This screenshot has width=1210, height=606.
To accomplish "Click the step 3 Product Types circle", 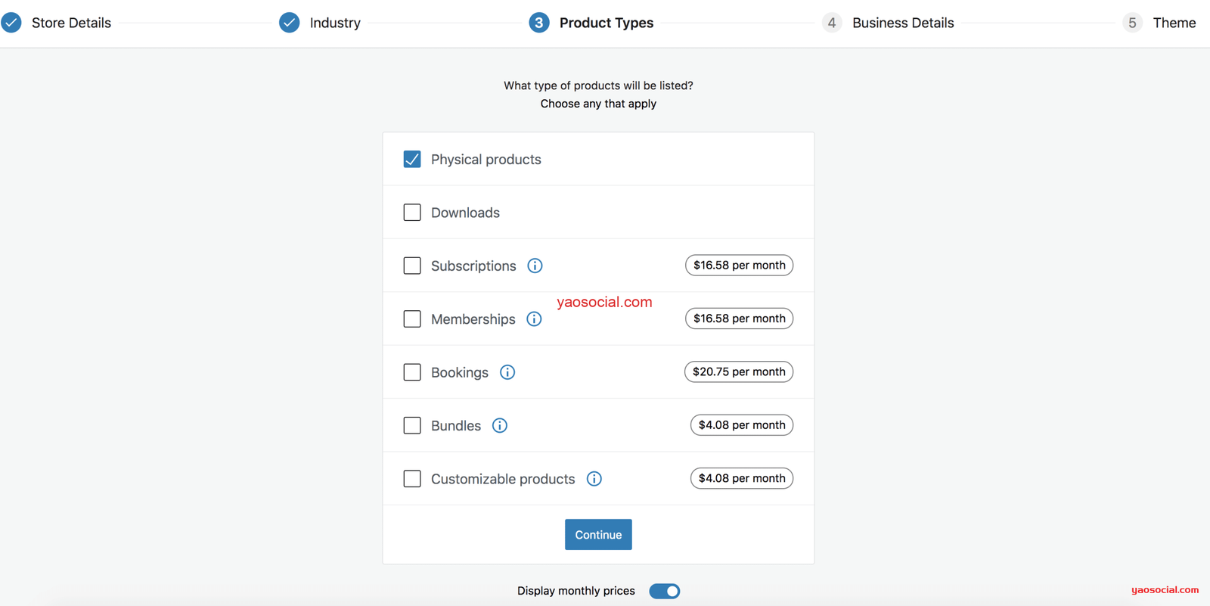I will pos(538,23).
